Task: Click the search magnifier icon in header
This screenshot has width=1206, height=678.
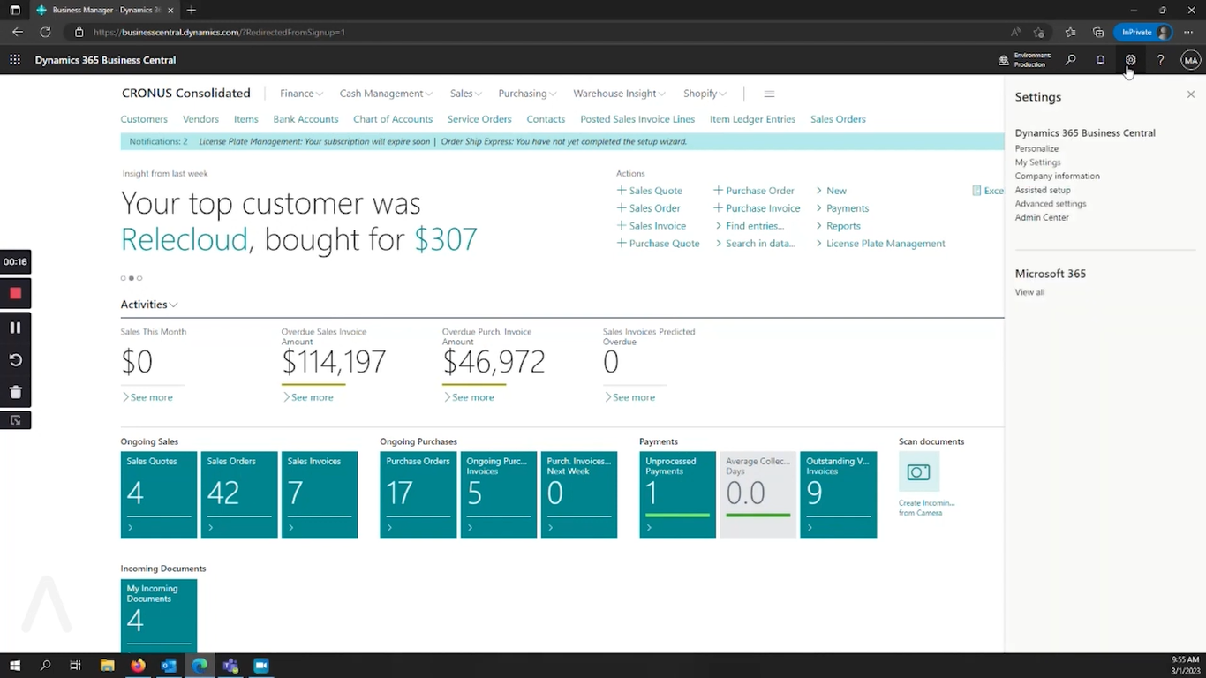Action: tap(1071, 60)
